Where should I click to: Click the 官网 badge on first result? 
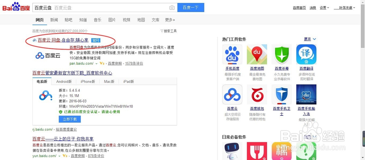pyautogui.click(x=96, y=40)
